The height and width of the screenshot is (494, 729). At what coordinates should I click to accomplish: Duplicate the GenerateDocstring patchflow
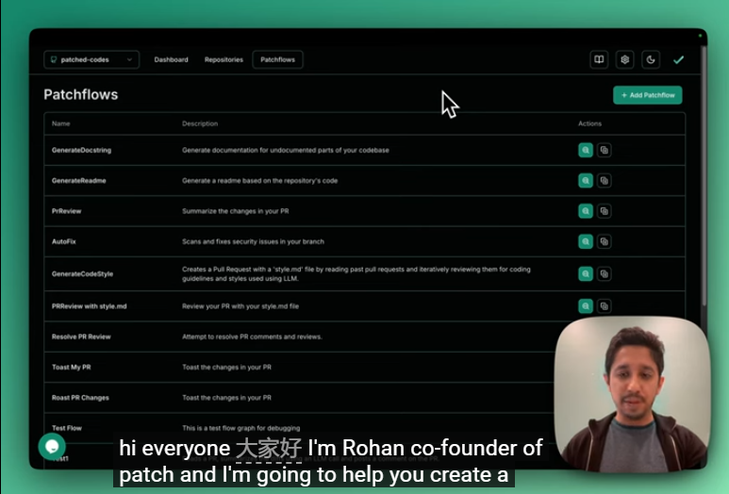point(605,150)
